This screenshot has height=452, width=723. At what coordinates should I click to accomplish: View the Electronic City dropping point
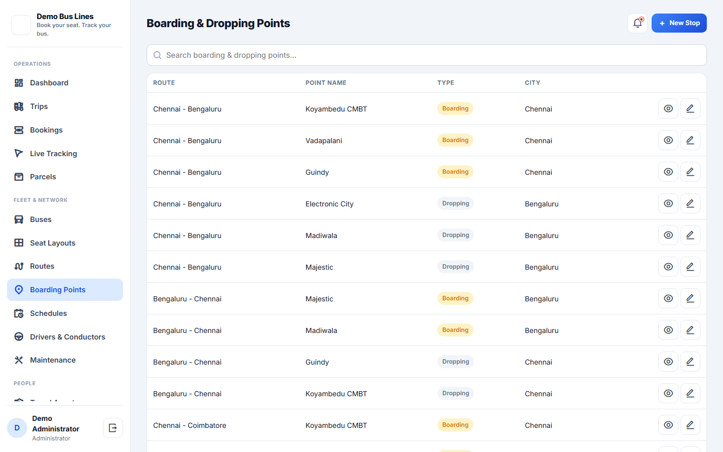(668, 203)
